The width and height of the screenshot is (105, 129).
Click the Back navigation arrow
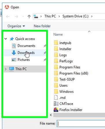[8, 17]
